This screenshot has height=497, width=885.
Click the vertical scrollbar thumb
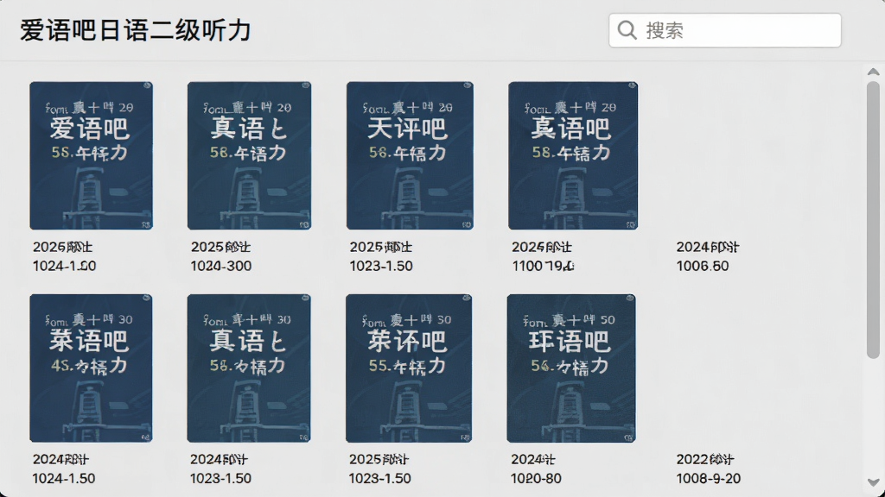click(873, 220)
